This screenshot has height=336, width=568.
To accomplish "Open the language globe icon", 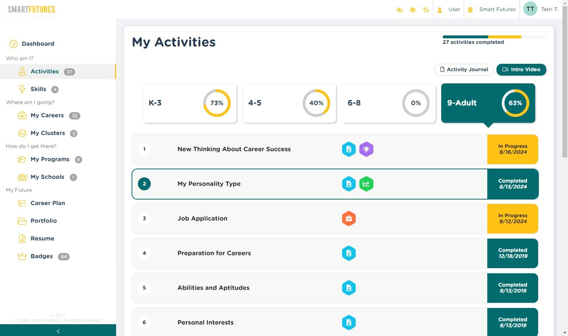I will click(x=413, y=10).
